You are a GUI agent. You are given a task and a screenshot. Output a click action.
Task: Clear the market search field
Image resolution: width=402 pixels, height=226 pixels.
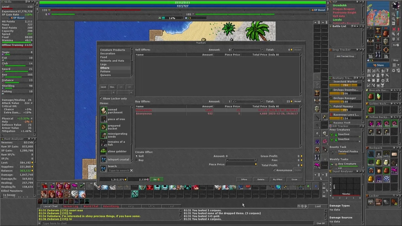click(x=131, y=170)
